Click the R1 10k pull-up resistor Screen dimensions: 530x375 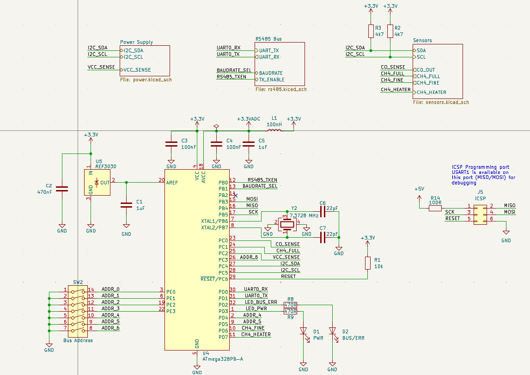[367, 263]
